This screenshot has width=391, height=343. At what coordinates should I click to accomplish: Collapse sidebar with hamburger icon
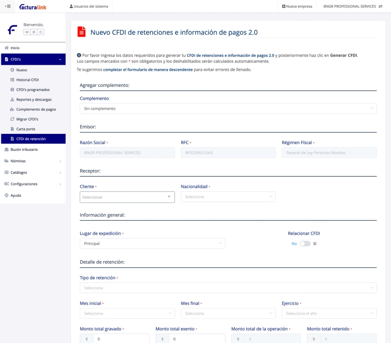pyautogui.click(x=8, y=6)
